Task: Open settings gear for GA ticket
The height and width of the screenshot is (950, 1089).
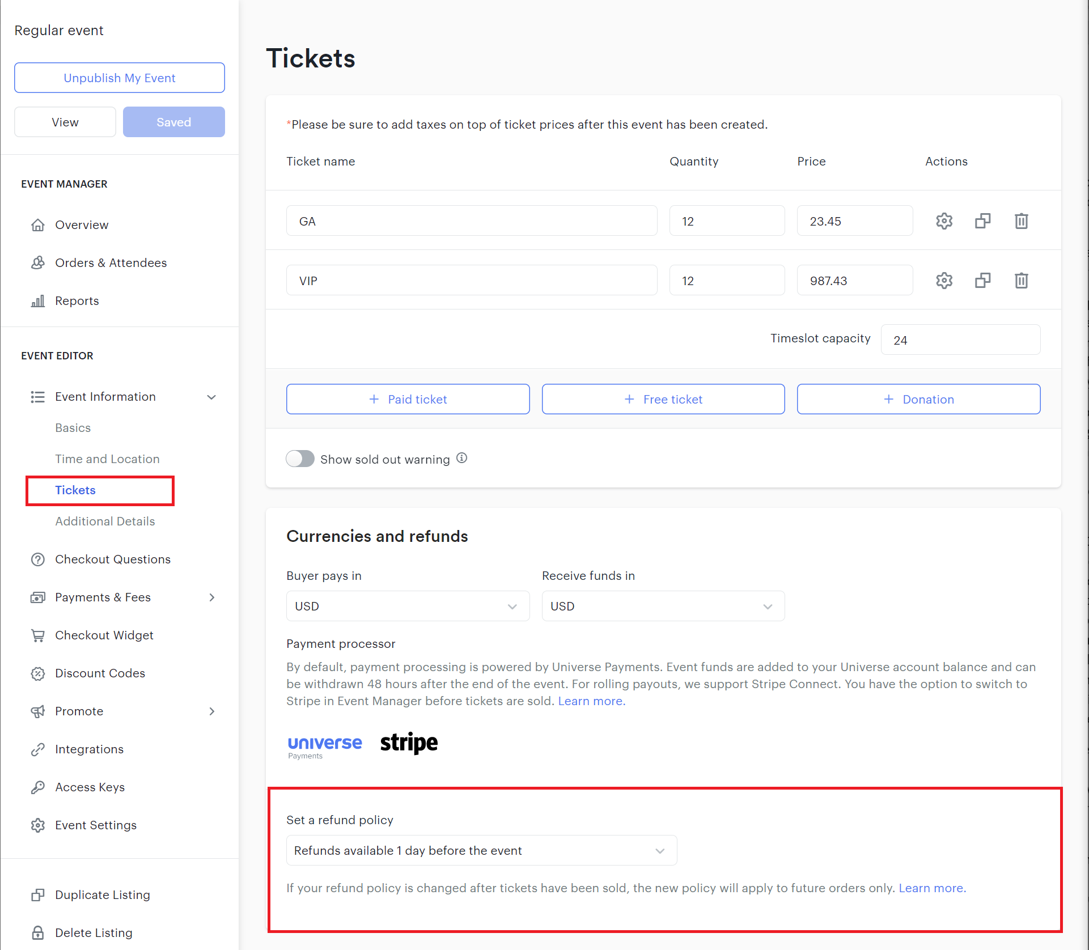Action: point(944,221)
